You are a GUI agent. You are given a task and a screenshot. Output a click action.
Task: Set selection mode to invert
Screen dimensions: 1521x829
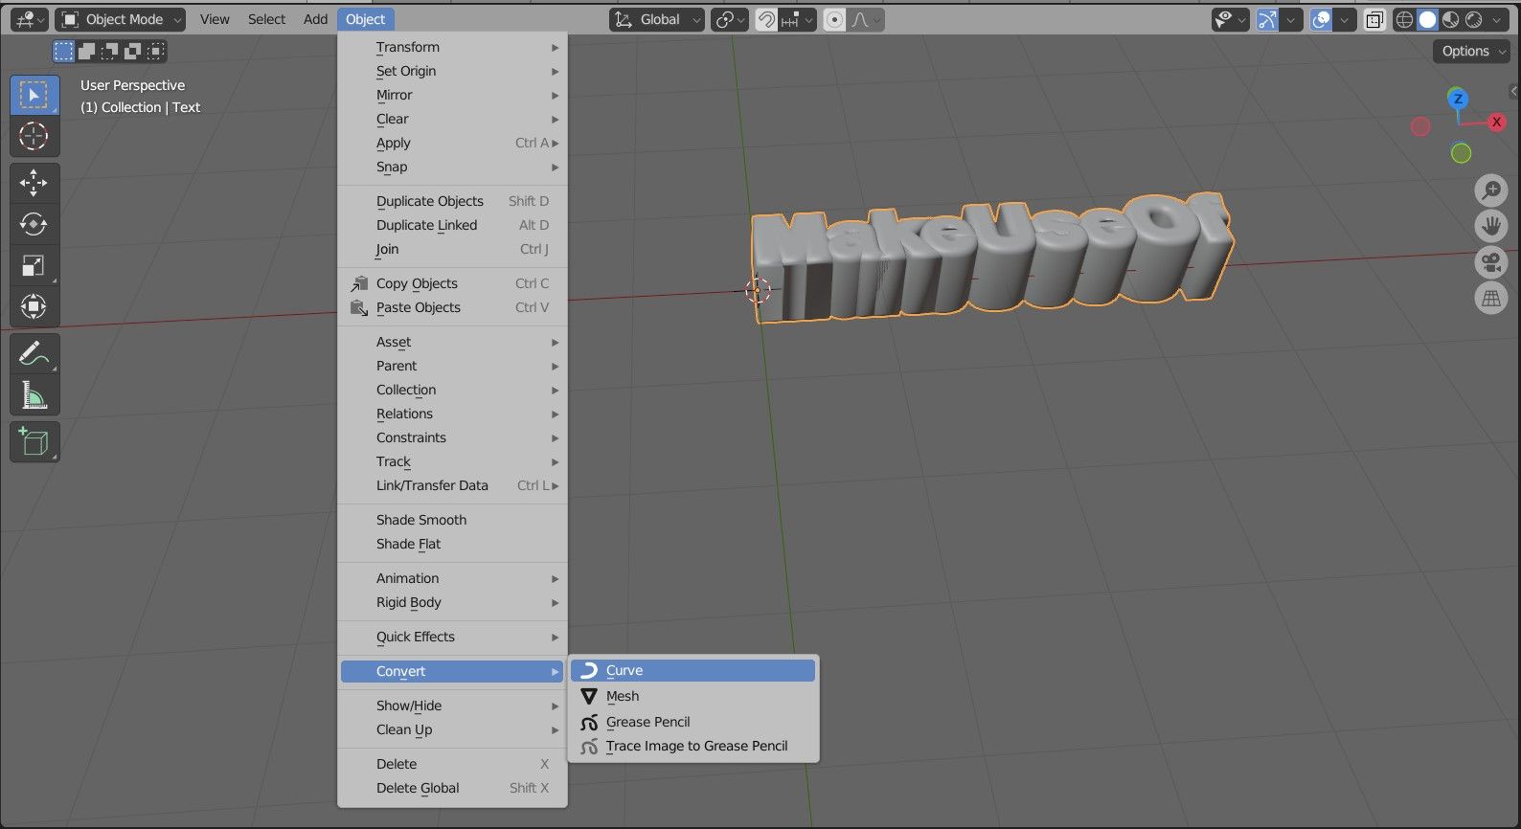coord(132,51)
